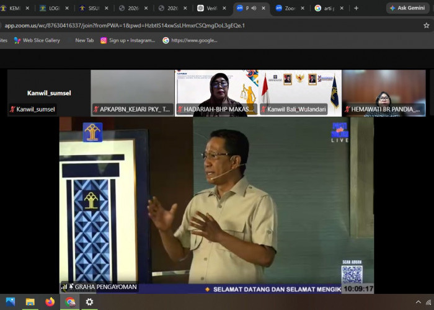Launch Firefox from the taskbar
The width and height of the screenshot is (434, 310).
point(50,302)
